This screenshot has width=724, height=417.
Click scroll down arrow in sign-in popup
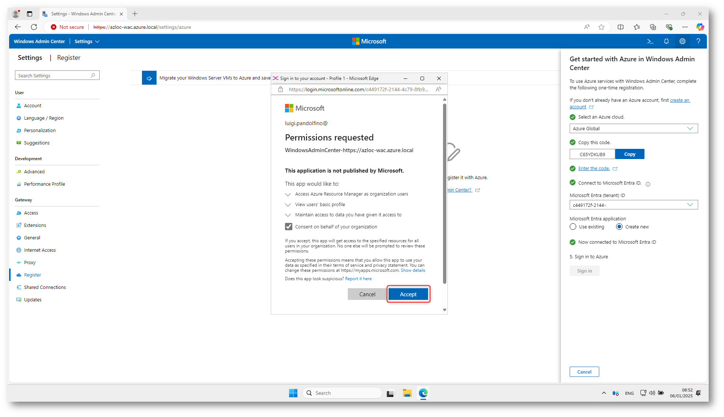444,310
